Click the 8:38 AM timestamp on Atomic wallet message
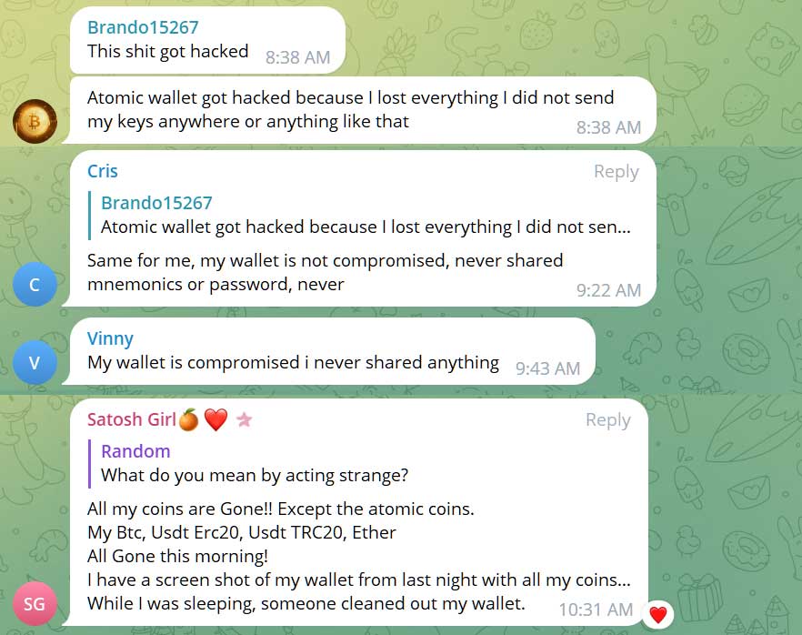Image resolution: width=802 pixels, height=635 pixels. coord(608,127)
